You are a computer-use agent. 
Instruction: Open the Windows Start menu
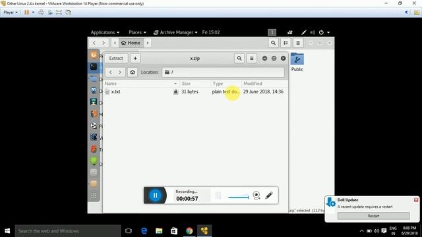pos(7,231)
